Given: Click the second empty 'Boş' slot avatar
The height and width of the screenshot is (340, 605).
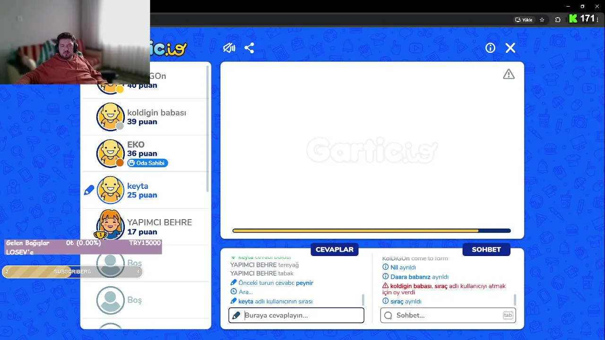Looking at the screenshot, I should coord(110,300).
